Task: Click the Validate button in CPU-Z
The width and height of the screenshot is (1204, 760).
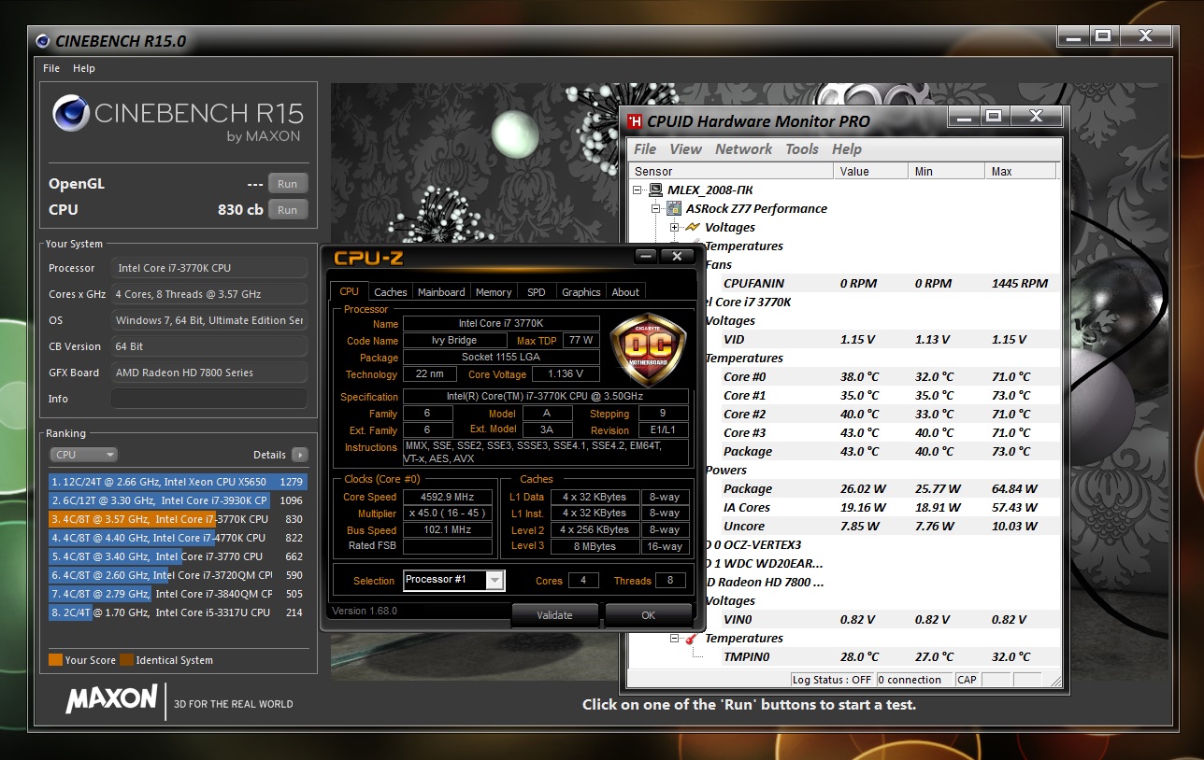Action: [x=554, y=615]
